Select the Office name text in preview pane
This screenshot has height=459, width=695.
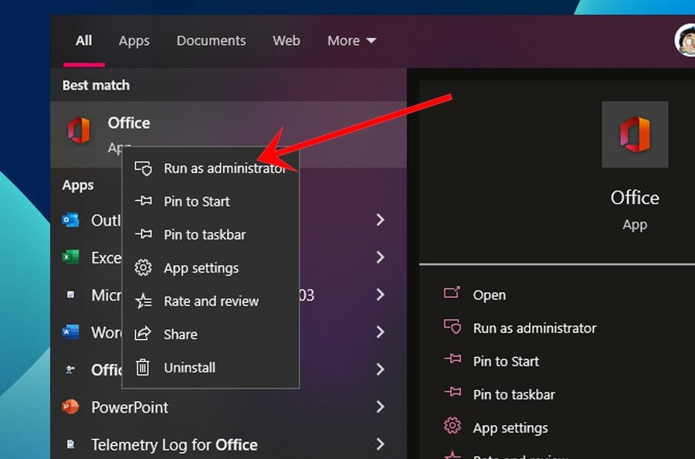635,198
